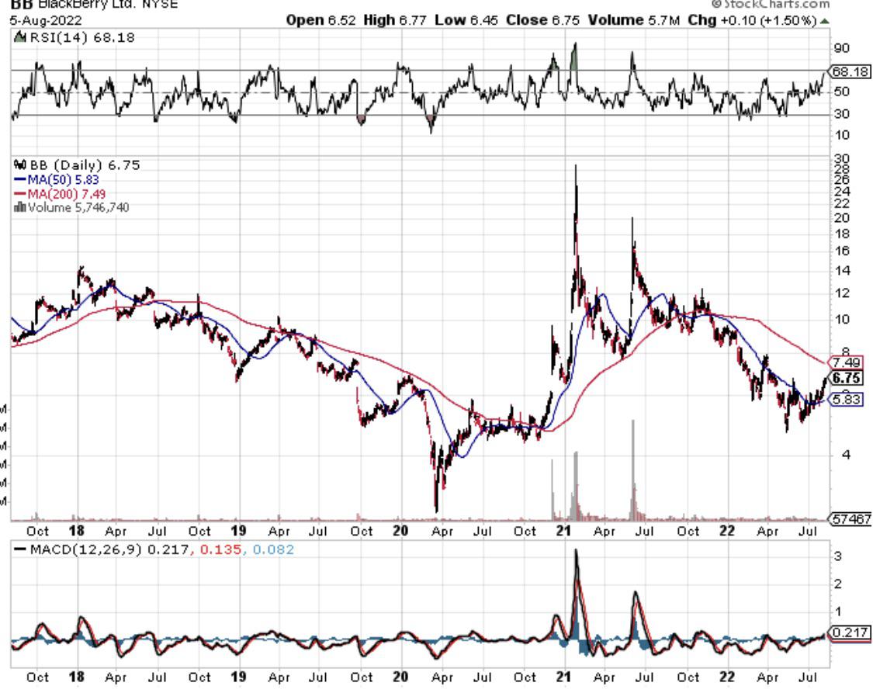The height and width of the screenshot is (693, 873).
Task: Click the 'Volume 5.7M' header value
Action: [633, 20]
